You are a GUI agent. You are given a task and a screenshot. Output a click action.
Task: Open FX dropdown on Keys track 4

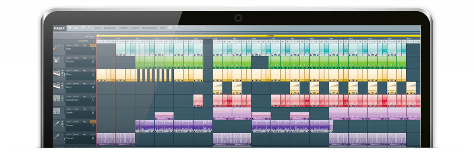click(x=93, y=84)
